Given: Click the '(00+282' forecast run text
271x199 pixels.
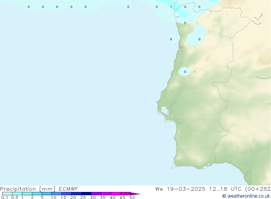Looking at the screenshot, I should [258, 189].
